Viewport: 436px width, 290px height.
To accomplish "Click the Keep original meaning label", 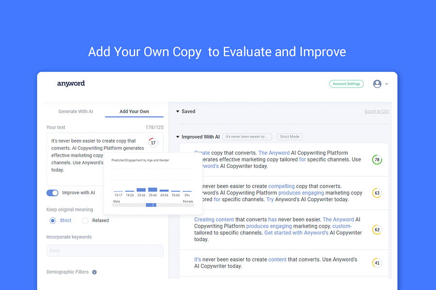I will click(70, 209).
